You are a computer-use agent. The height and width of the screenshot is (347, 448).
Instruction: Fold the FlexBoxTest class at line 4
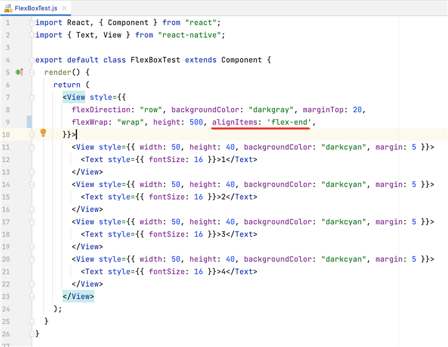coord(32,60)
